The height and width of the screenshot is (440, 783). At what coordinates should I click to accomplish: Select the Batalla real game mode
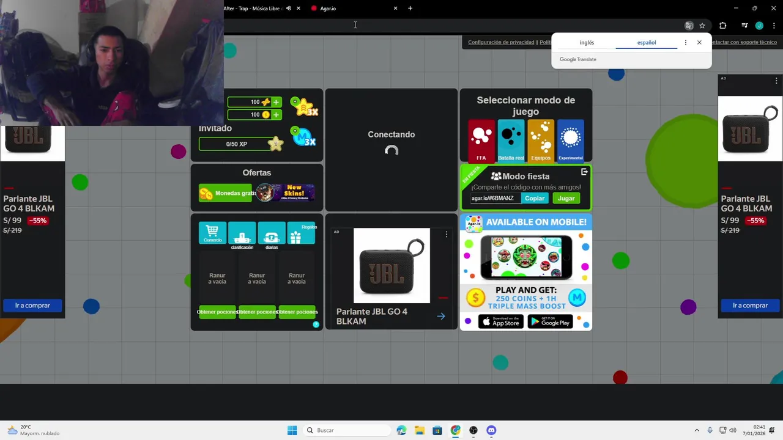[x=511, y=141]
